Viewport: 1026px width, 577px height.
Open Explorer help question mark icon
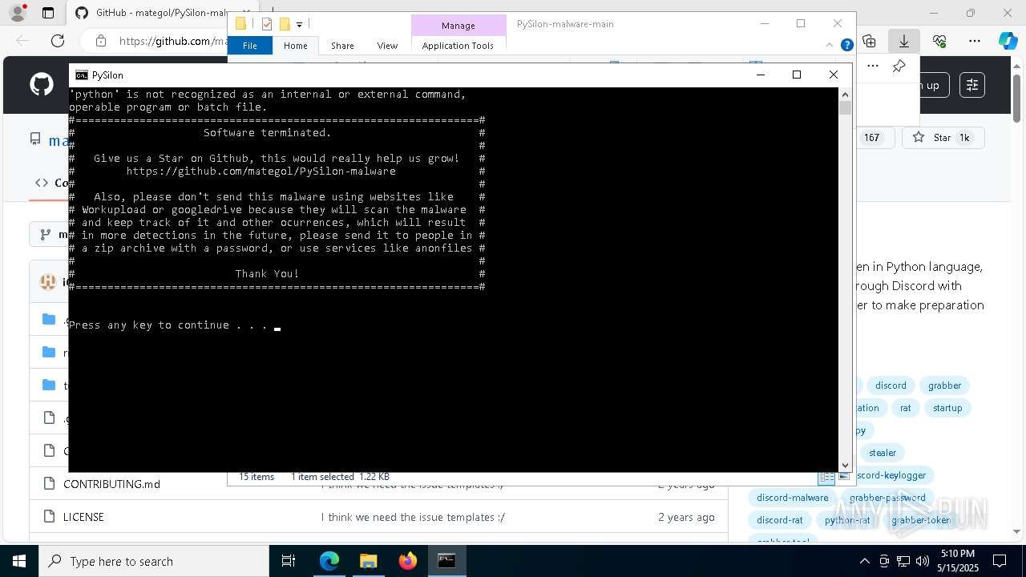(x=846, y=45)
